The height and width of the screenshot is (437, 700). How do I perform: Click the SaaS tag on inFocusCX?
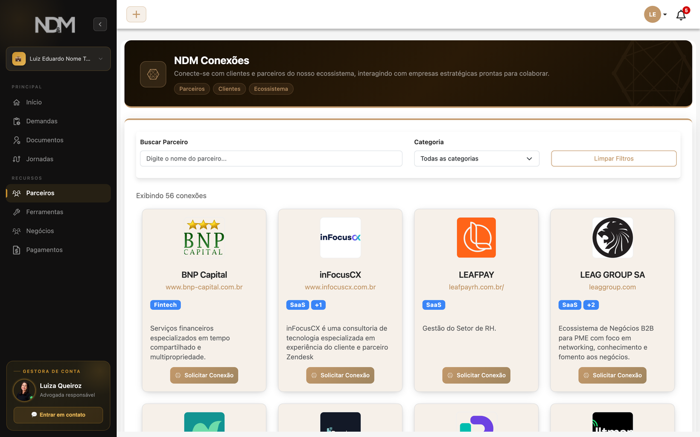[x=297, y=305]
